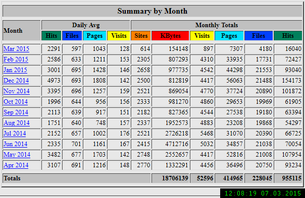Select monthly pages 33935 in Feb 2015 row
The width and height of the screenshot is (305, 198).
[234, 59]
